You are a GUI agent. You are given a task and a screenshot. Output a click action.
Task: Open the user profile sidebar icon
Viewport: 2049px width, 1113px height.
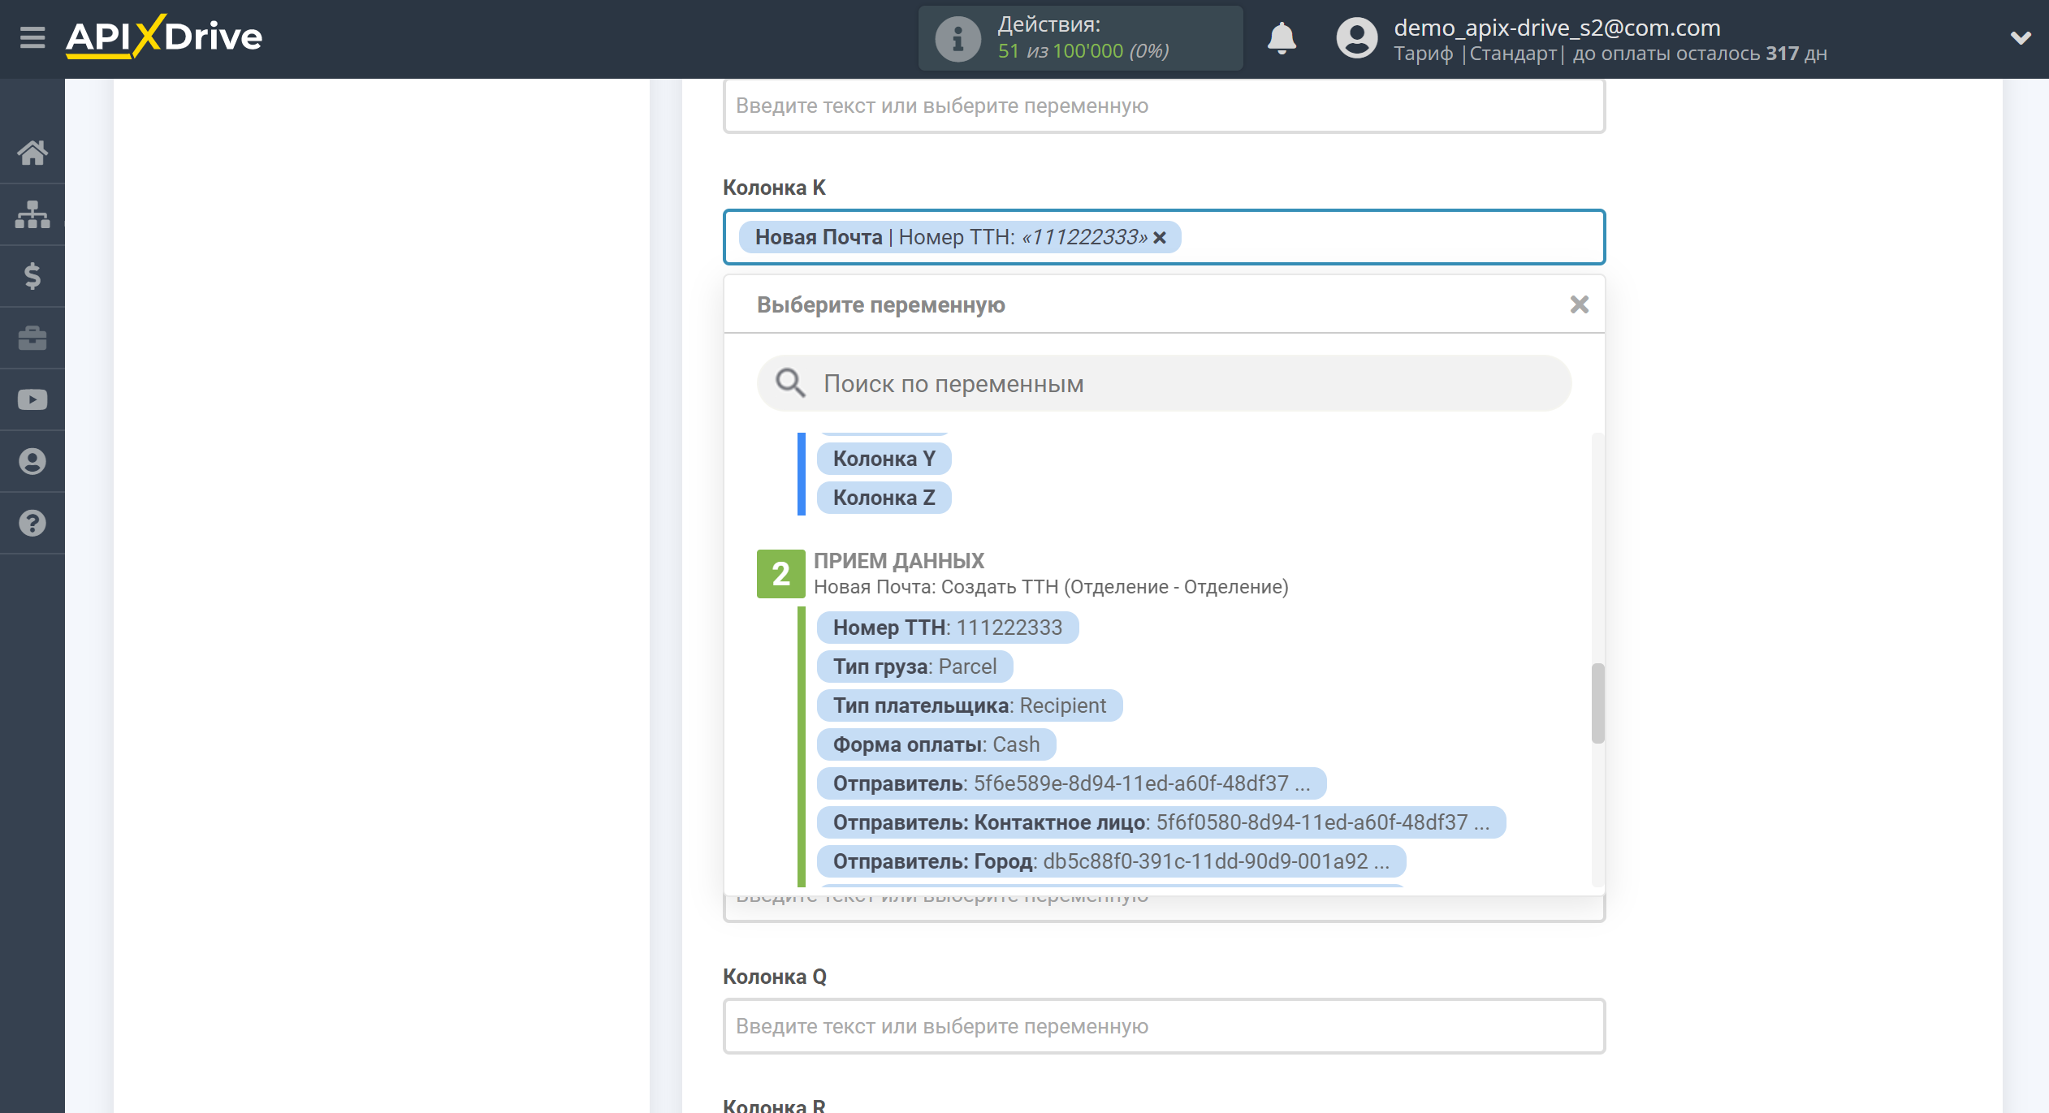(32, 461)
